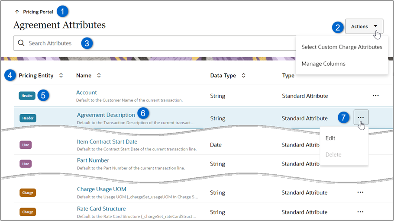
Task: Open row menu for Charge Usage UOM
Action: click(x=360, y=192)
